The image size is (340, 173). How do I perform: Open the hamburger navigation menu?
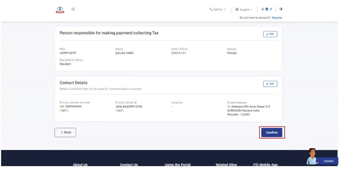click(x=73, y=9)
